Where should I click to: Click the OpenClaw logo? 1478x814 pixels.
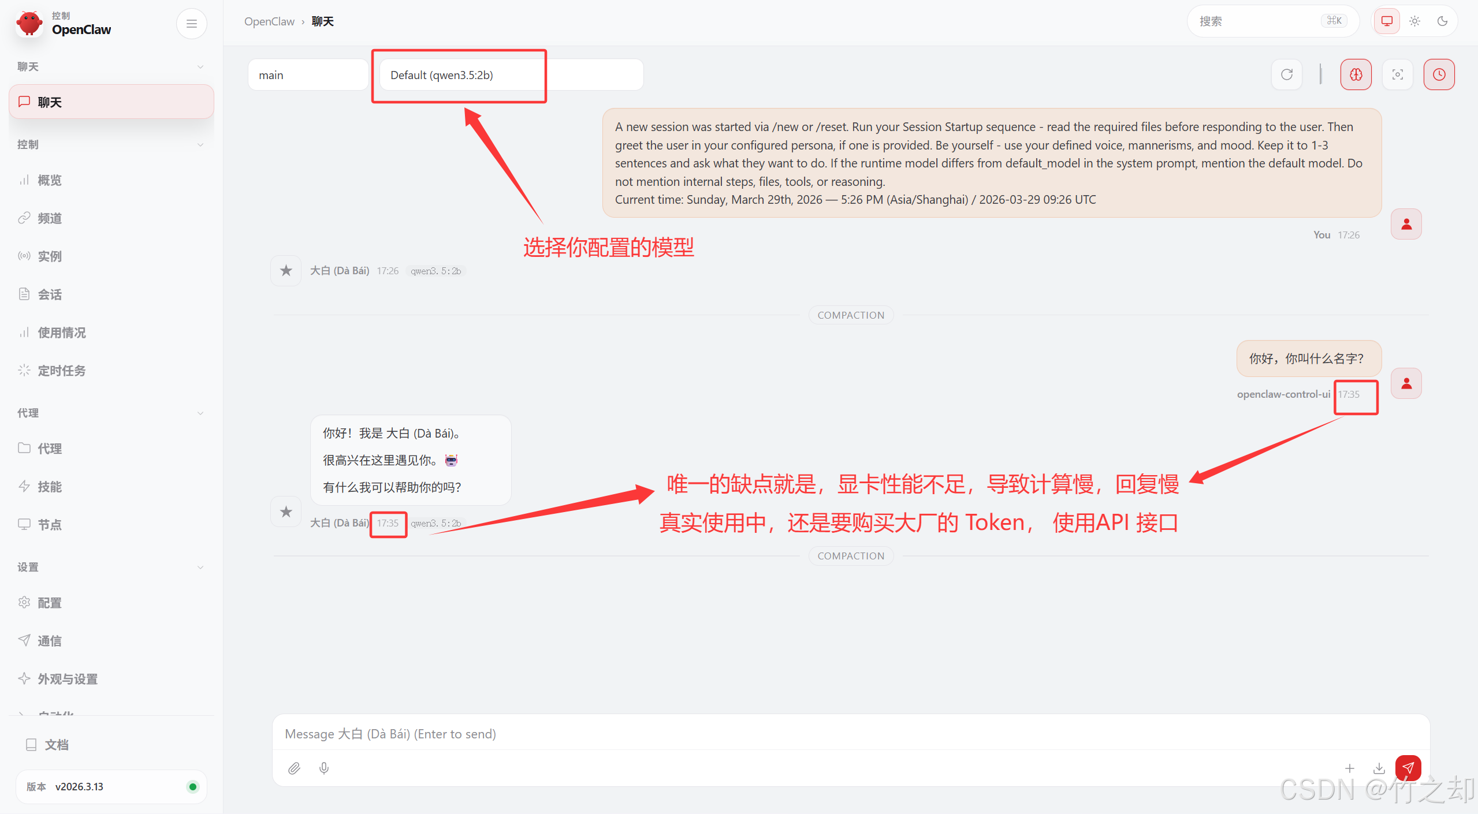pyautogui.click(x=29, y=23)
